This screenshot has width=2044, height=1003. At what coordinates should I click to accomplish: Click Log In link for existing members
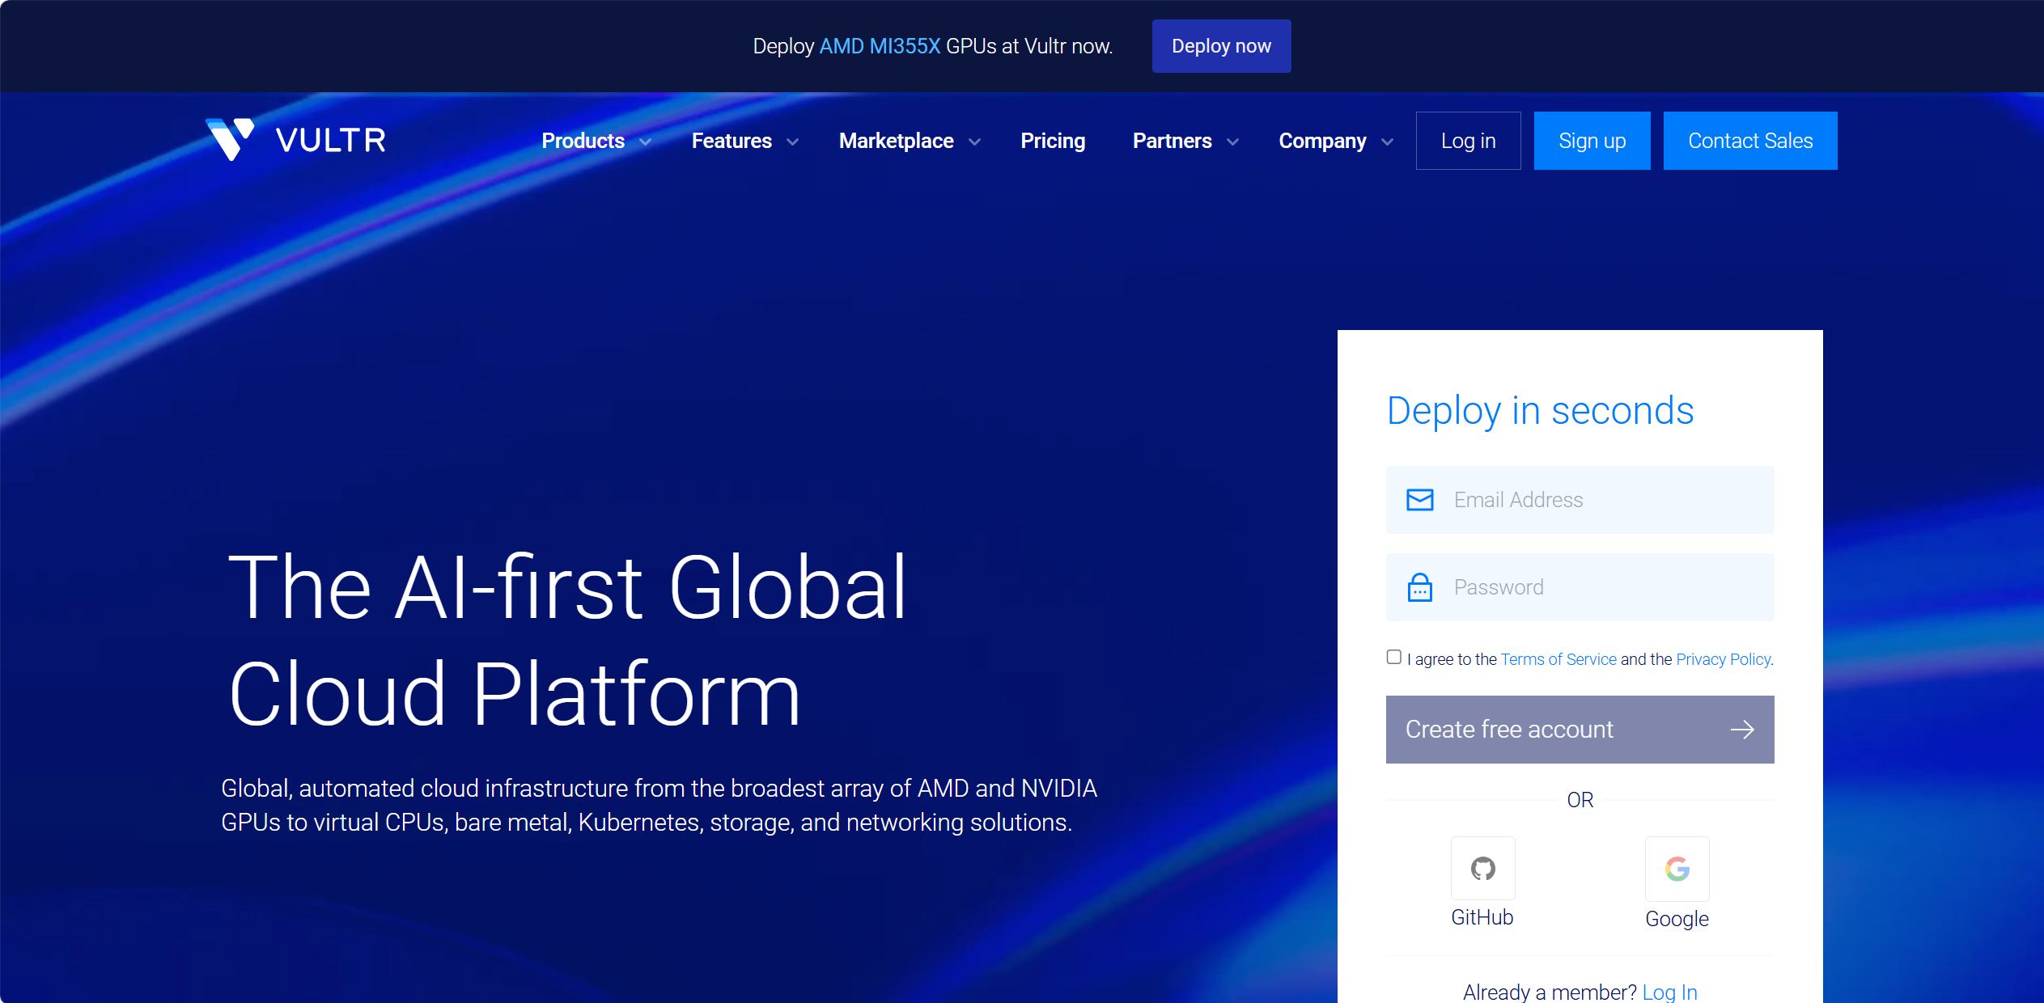(x=1669, y=992)
